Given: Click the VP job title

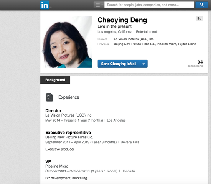Looking at the screenshot, I should point(48,161).
